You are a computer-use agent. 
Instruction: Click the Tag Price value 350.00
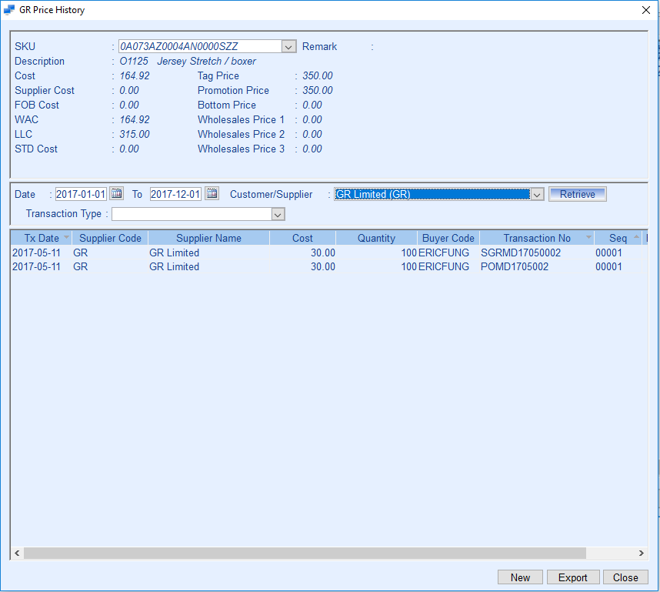click(x=318, y=76)
